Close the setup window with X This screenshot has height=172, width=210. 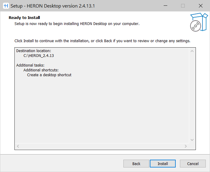[200, 6]
